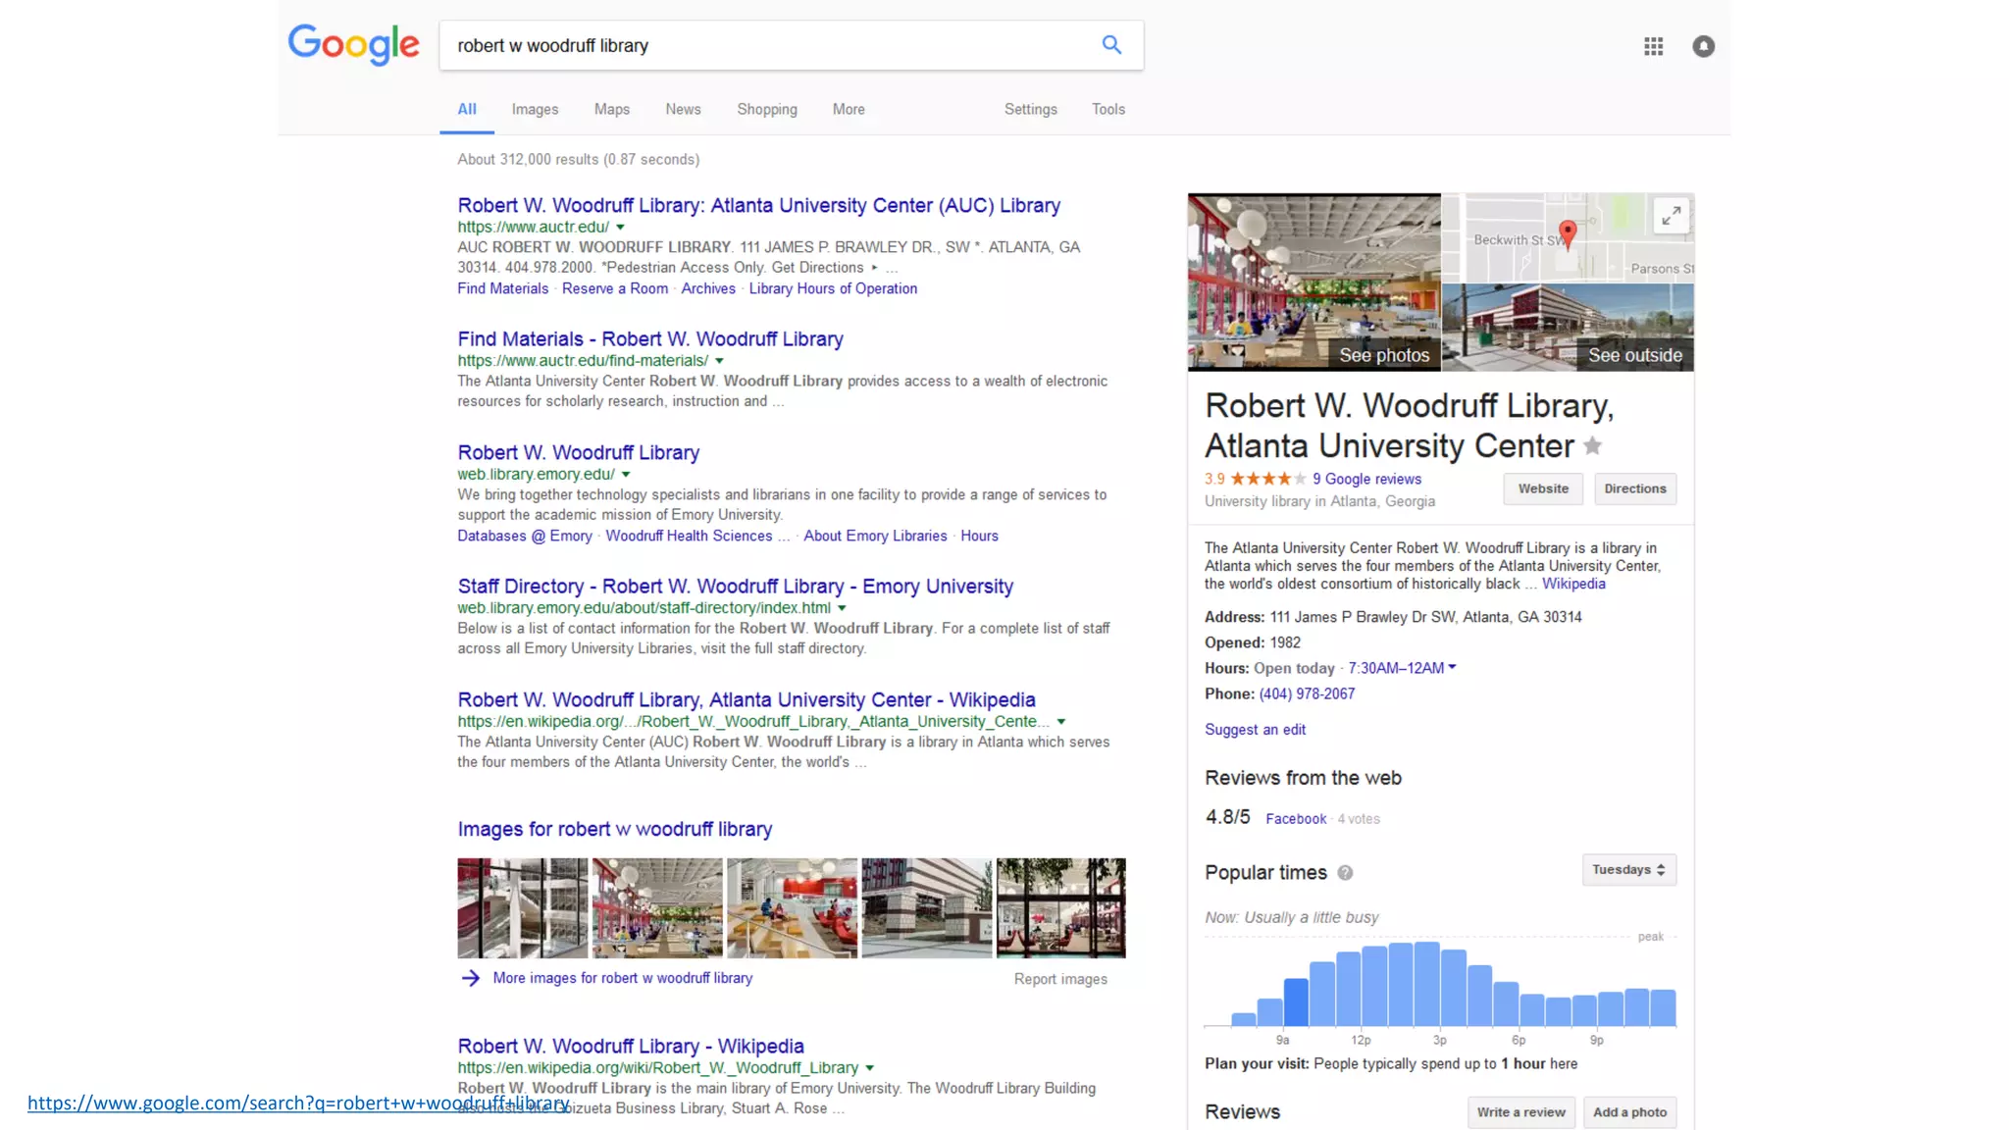Open the google.com/search URL link at bottom left
2009x1130 pixels.
coord(298,1104)
